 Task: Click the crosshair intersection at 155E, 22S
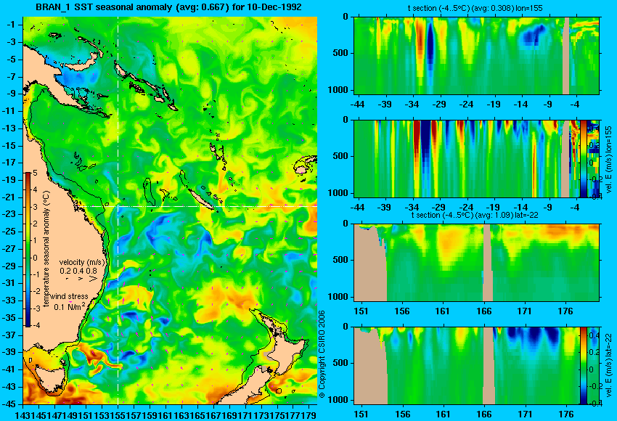pyautogui.click(x=118, y=206)
